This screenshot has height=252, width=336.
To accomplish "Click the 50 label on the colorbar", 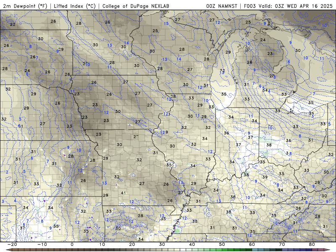I will 222,244.
